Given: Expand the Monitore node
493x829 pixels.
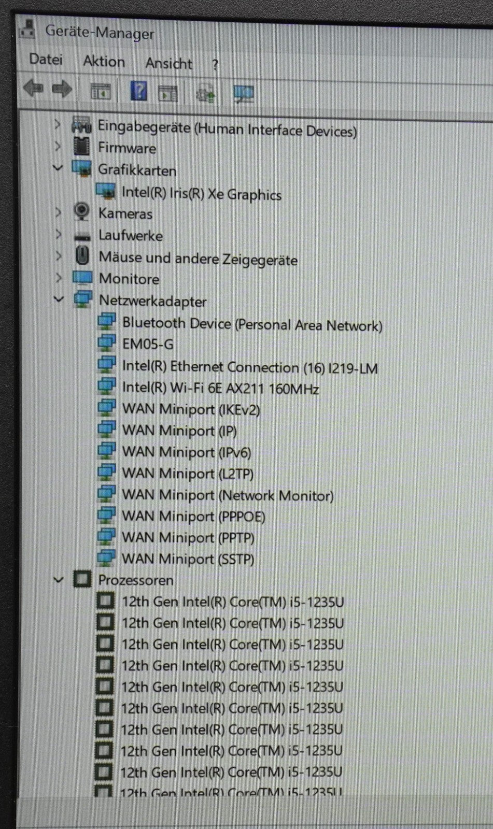Looking at the screenshot, I should point(59,278).
